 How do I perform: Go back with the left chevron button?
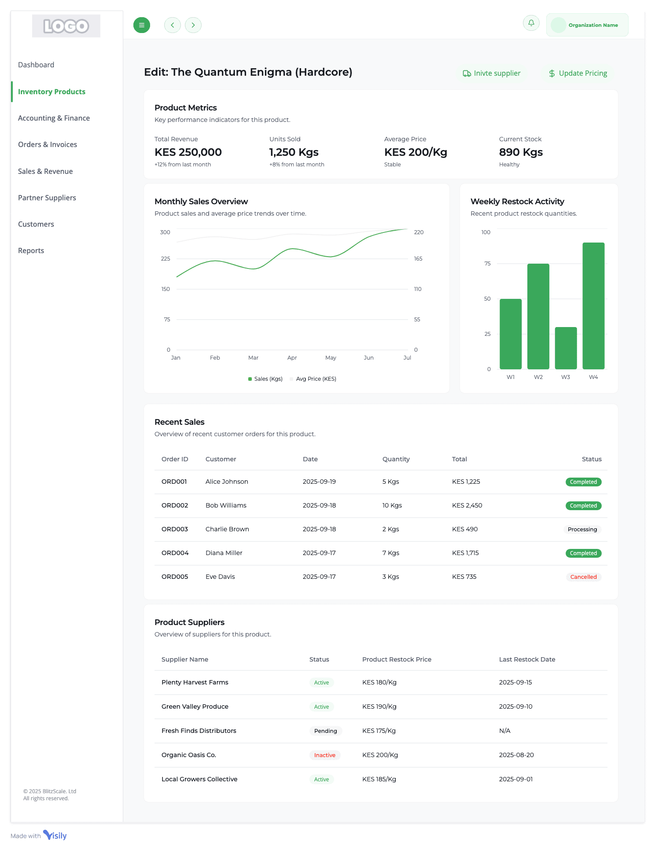pyautogui.click(x=173, y=25)
